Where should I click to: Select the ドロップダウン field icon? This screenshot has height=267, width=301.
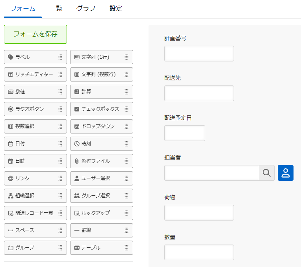tap(77, 126)
